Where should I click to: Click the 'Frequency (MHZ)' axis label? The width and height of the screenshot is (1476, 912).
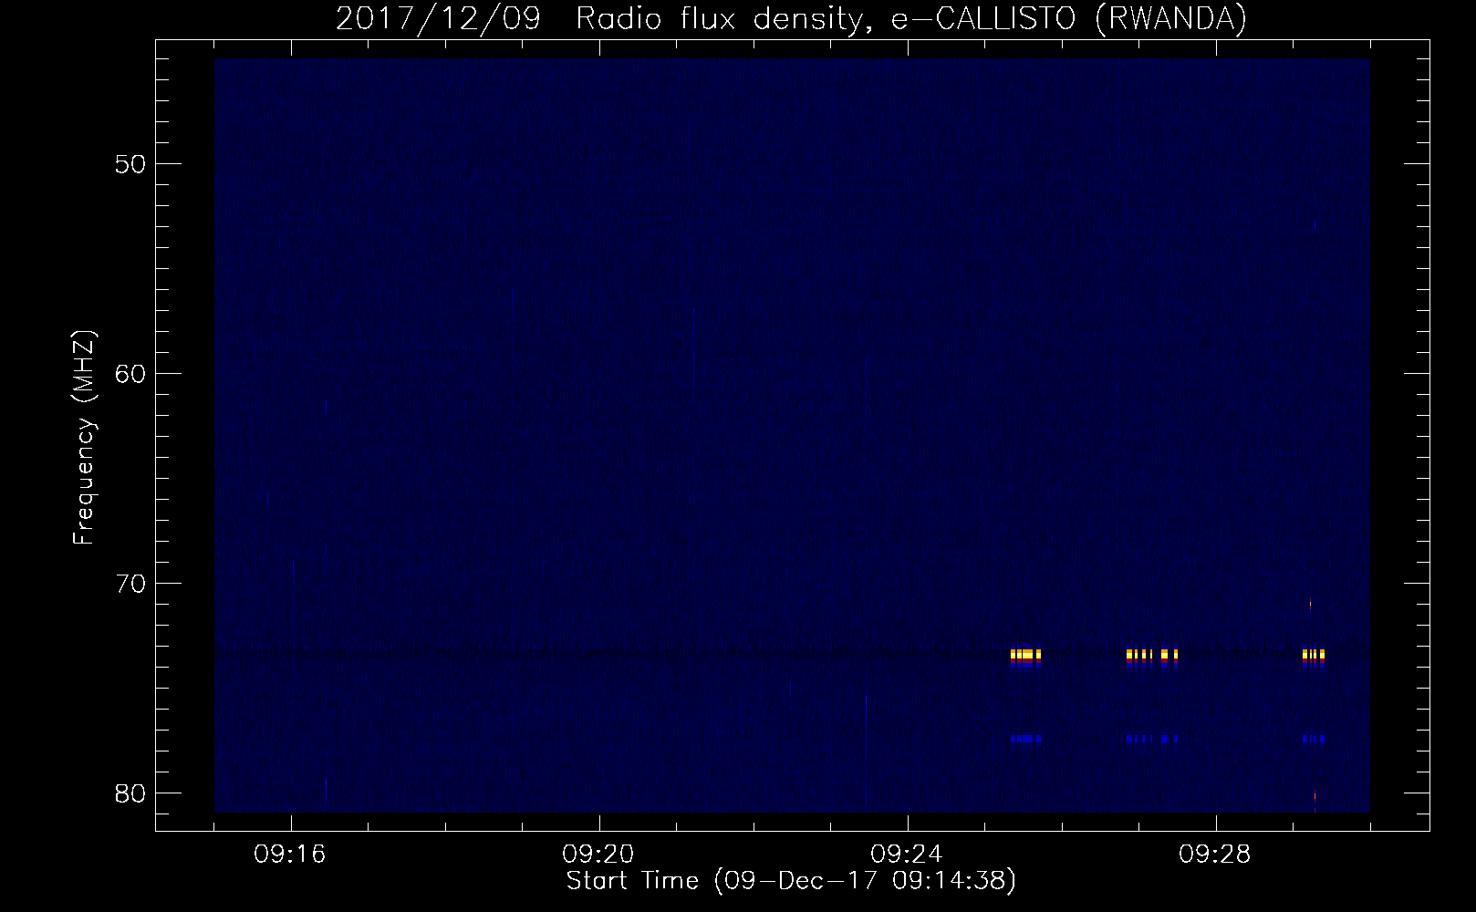click(x=83, y=438)
